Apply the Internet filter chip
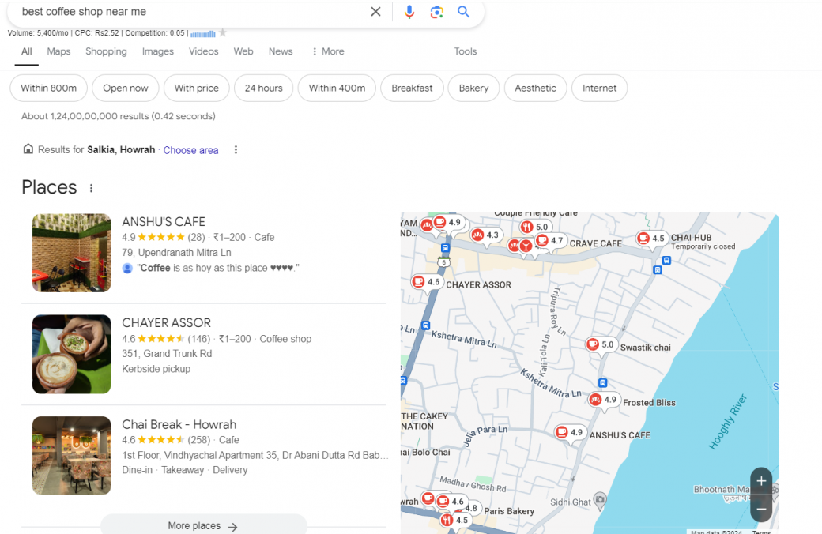 point(599,88)
